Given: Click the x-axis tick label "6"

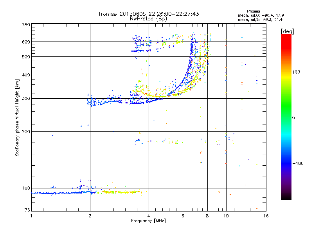Looking at the screenshot, I should tap(183, 216).
